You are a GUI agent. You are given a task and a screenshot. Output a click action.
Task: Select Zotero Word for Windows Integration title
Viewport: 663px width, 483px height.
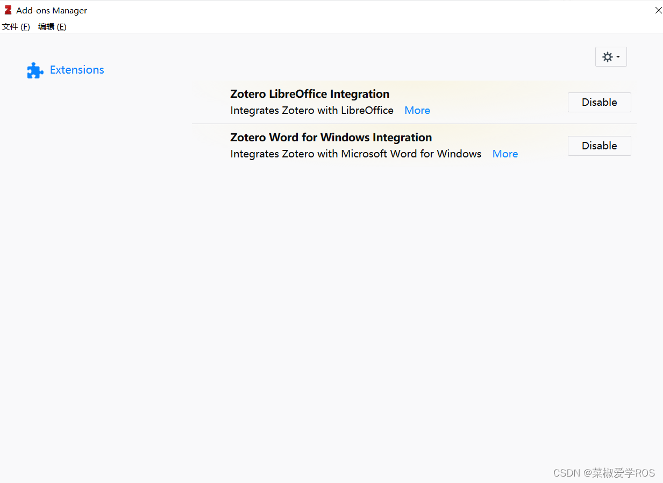click(331, 138)
